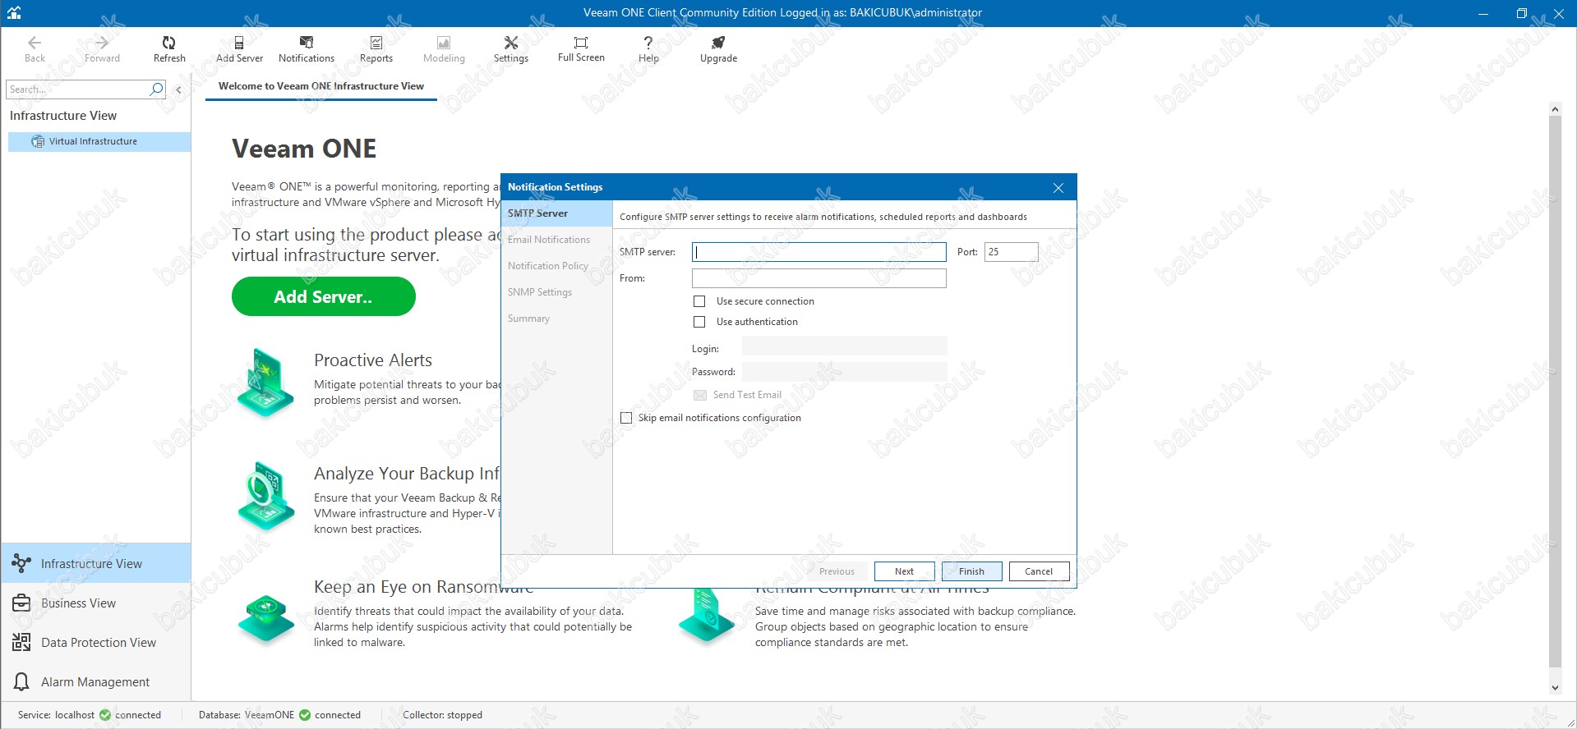Click the Veeam ONE app icon in the title bar
Image resolution: width=1577 pixels, height=729 pixels.
pyautogui.click(x=14, y=12)
